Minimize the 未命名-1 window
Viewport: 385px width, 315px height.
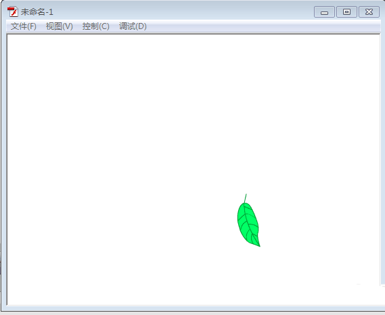[x=324, y=12]
